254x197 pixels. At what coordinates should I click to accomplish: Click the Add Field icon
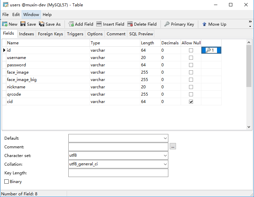click(71, 24)
